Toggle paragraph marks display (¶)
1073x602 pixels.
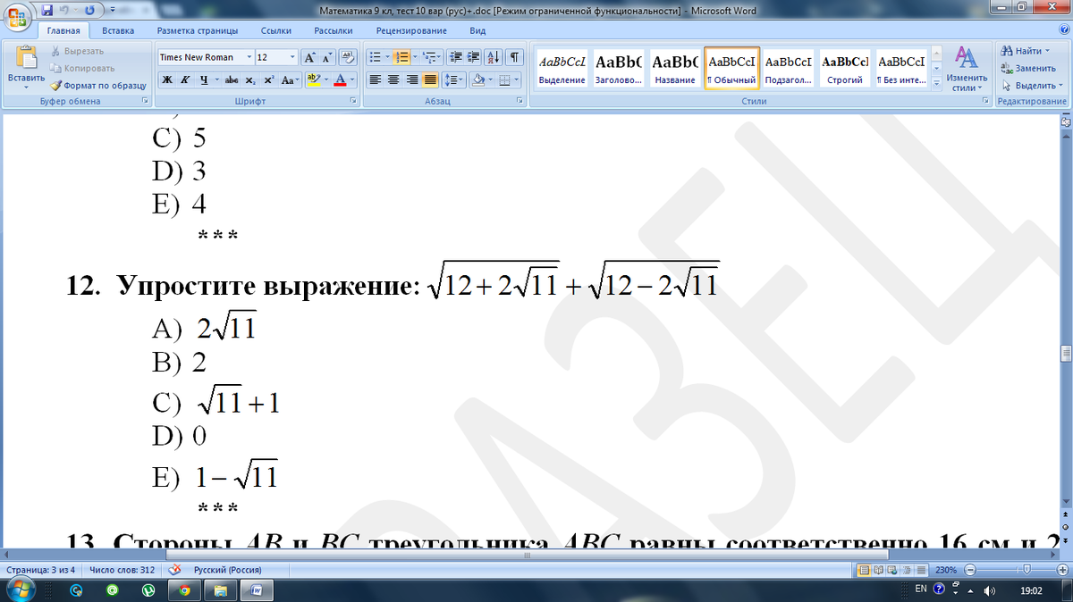(x=515, y=57)
